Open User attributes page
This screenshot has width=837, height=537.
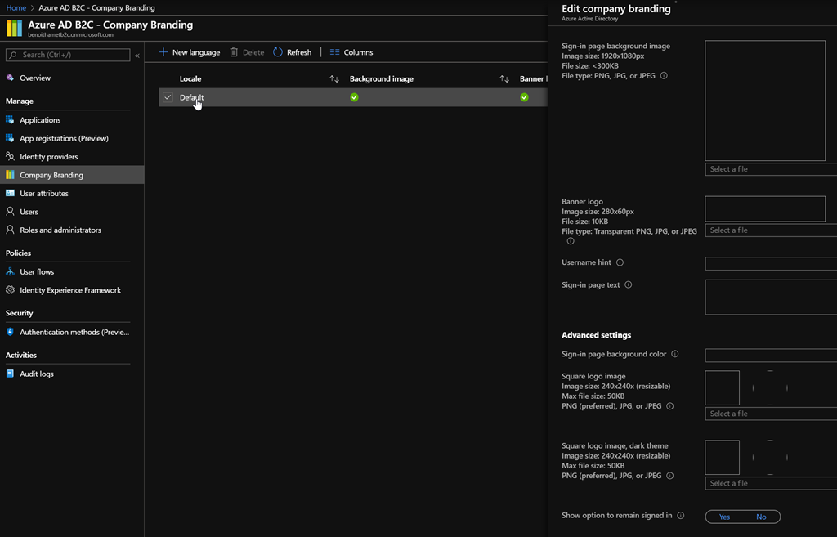pyautogui.click(x=44, y=193)
